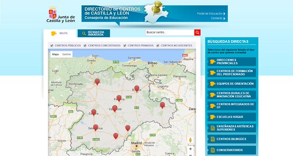Switch map view to Satélite
This screenshot has height=156, width=293.
(x=66, y=55)
